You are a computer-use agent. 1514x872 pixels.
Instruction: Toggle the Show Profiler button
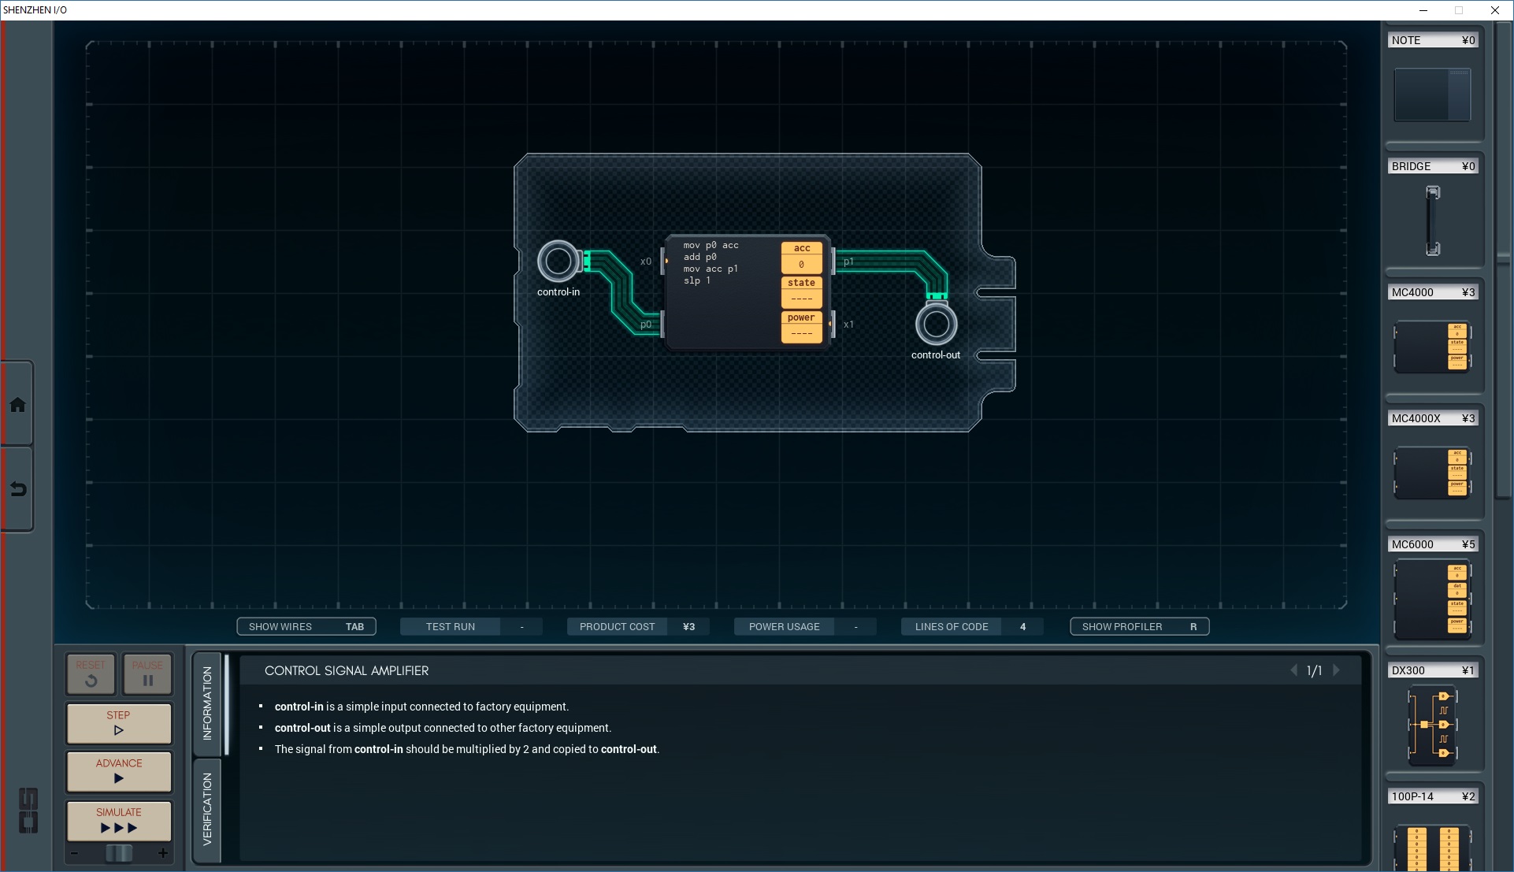(x=1138, y=627)
